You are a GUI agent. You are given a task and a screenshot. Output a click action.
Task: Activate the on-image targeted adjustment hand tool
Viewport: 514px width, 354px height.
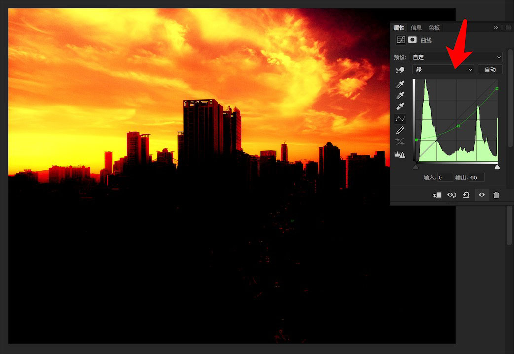click(400, 70)
